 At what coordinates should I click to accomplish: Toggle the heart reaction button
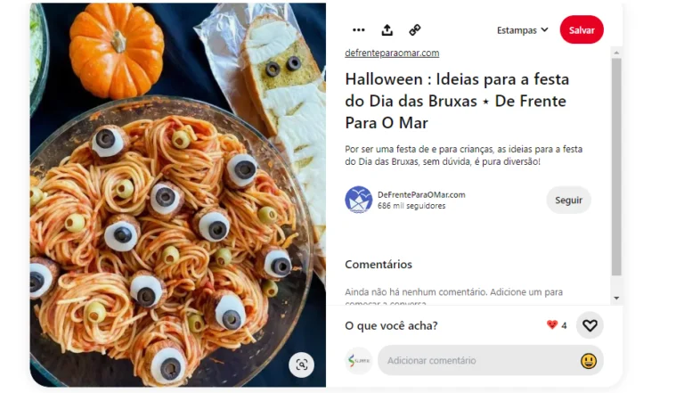590,325
